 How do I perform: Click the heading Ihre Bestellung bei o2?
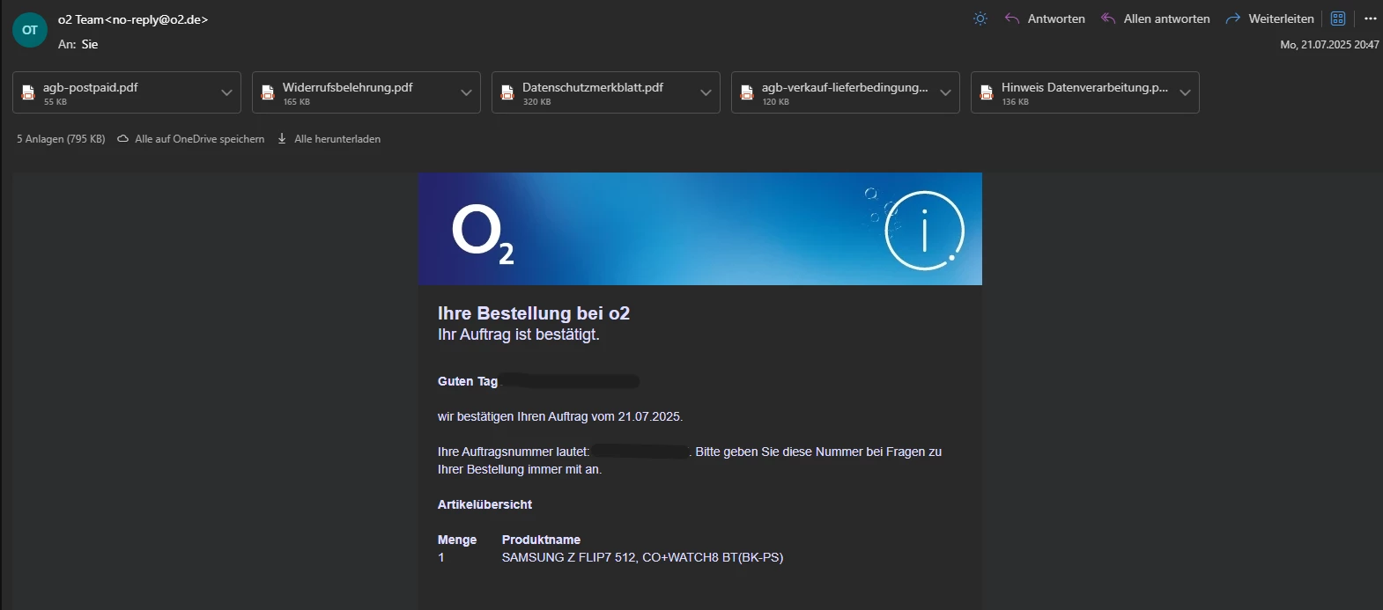click(x=534, y=313)
